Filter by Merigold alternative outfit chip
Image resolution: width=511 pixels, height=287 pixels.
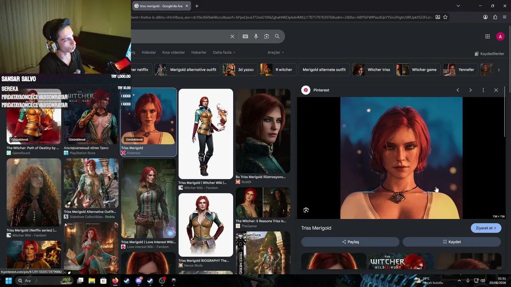tap(187, 70)
